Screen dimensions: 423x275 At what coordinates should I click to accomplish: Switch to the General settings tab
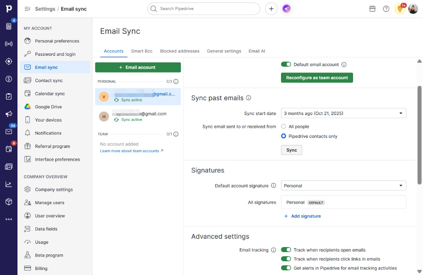[224, 51]
